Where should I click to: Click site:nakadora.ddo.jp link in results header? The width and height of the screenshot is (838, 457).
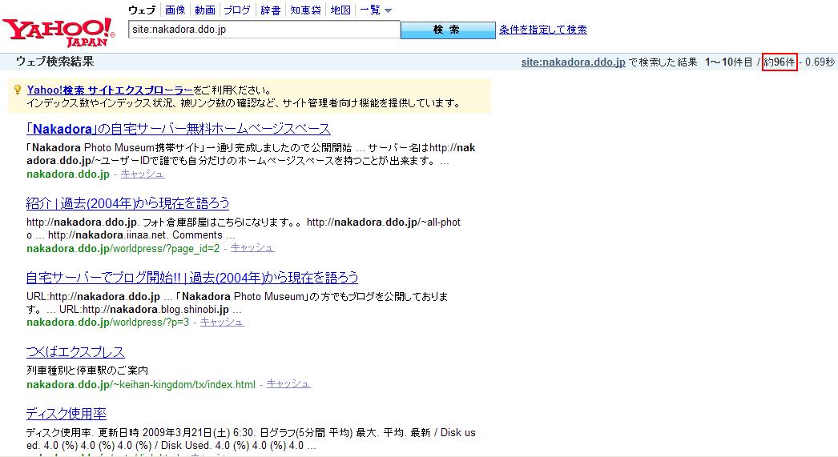tap(573, 62)
